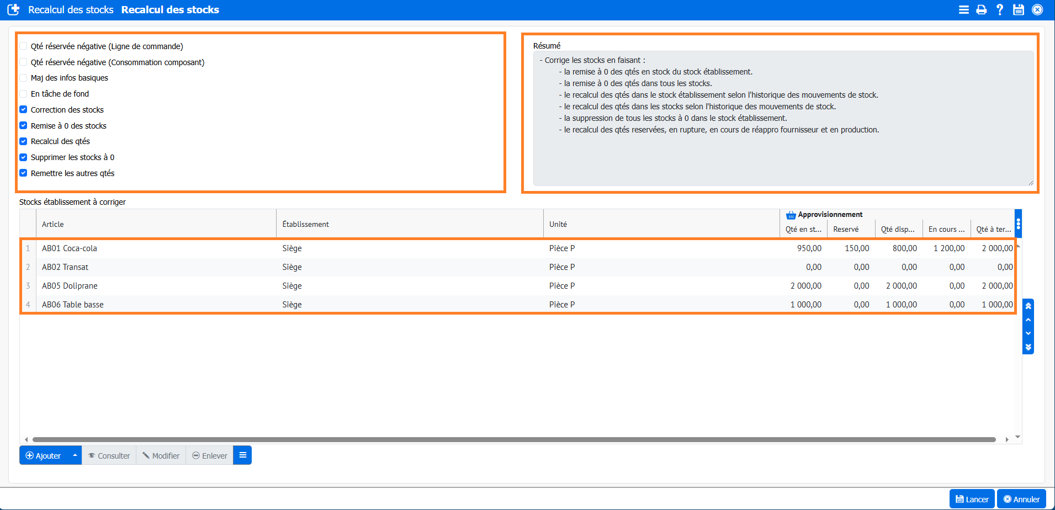Click the three-dot column options icon
The height and width of the screenshot is (510, 1055).
pos(1018,224)
